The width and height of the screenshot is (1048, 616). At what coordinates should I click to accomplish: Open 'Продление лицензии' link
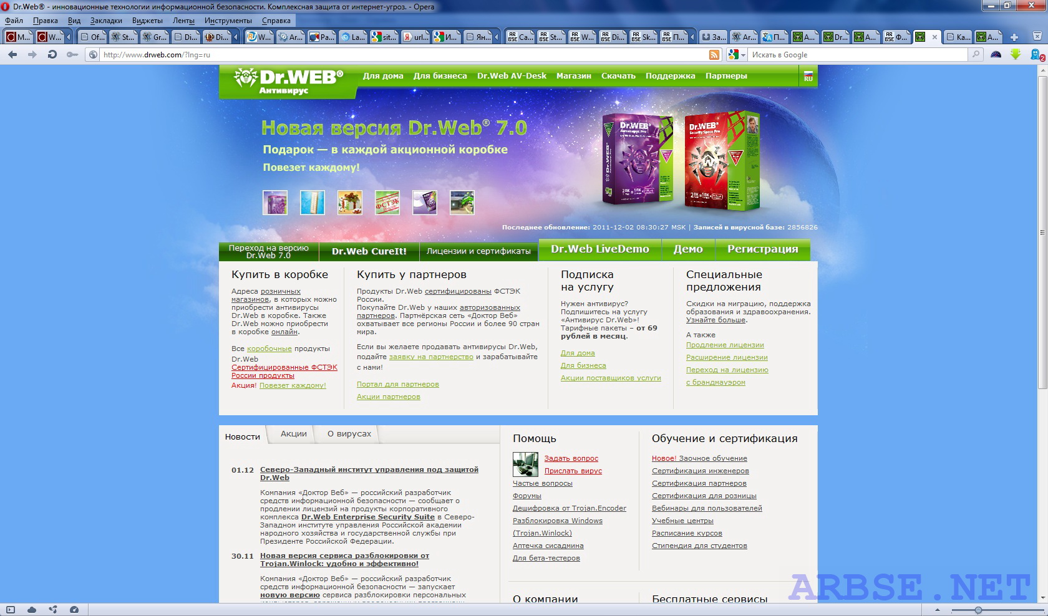(x=725, y=345)
